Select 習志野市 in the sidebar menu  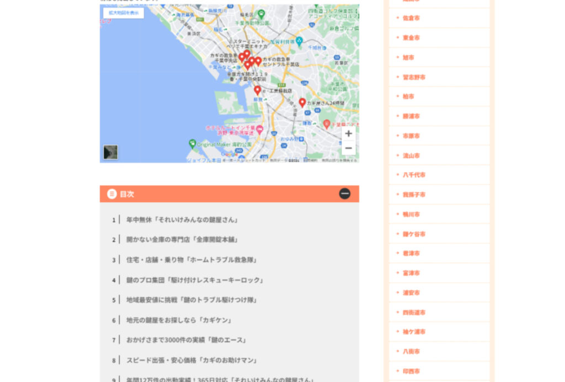414,77
